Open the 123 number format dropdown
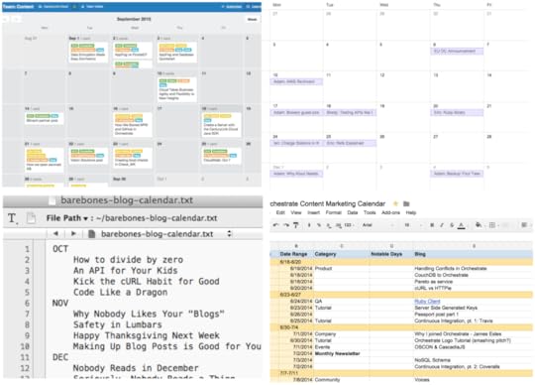Image resolution: width=535 pixels, height=385 pixels. 349,225
